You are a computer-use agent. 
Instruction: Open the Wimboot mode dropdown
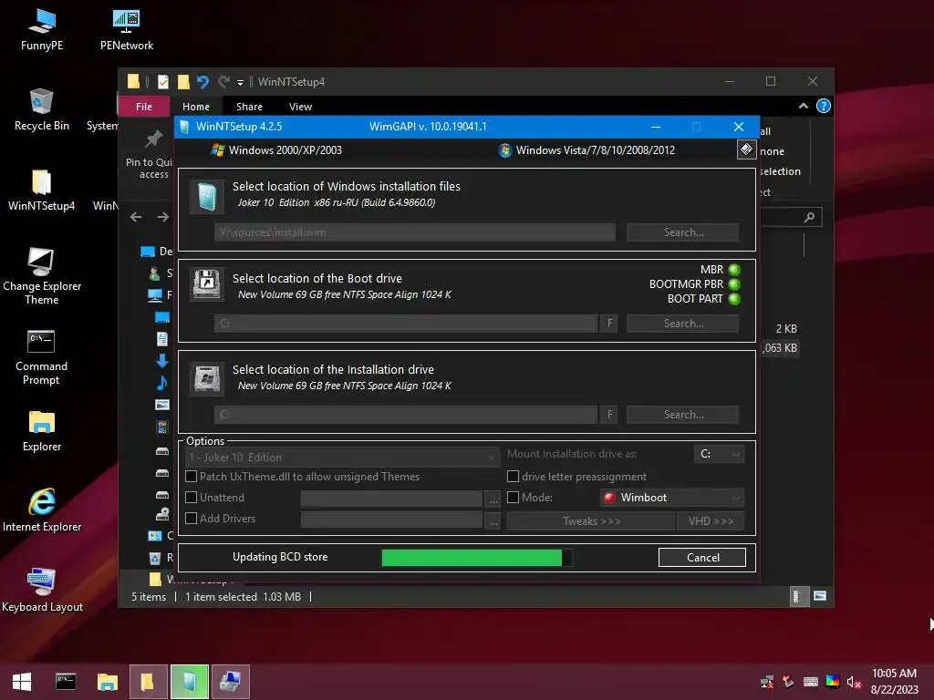click(672, 498)
